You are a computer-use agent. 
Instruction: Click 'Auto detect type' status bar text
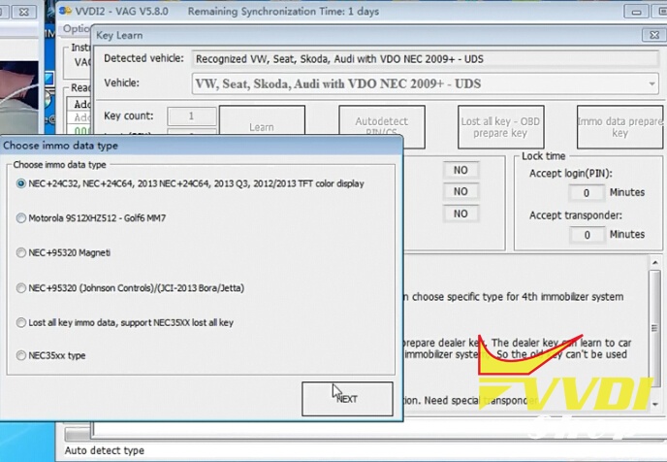(105, 450)
